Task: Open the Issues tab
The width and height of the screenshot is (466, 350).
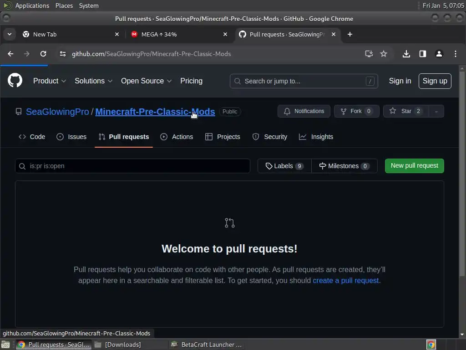Action: tap(71, 137)
